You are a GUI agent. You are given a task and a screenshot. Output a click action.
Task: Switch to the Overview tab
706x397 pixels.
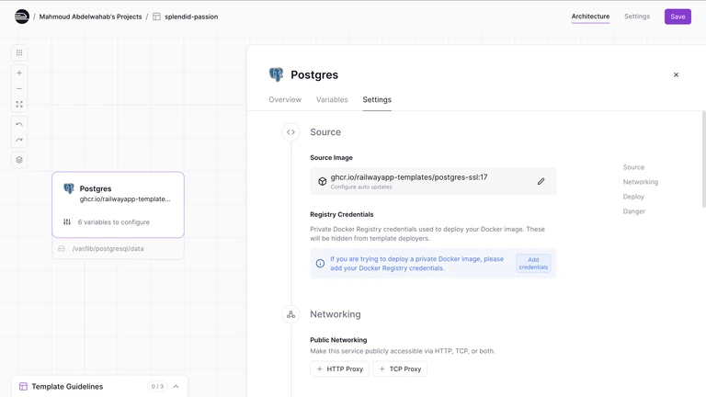(285, 99)
